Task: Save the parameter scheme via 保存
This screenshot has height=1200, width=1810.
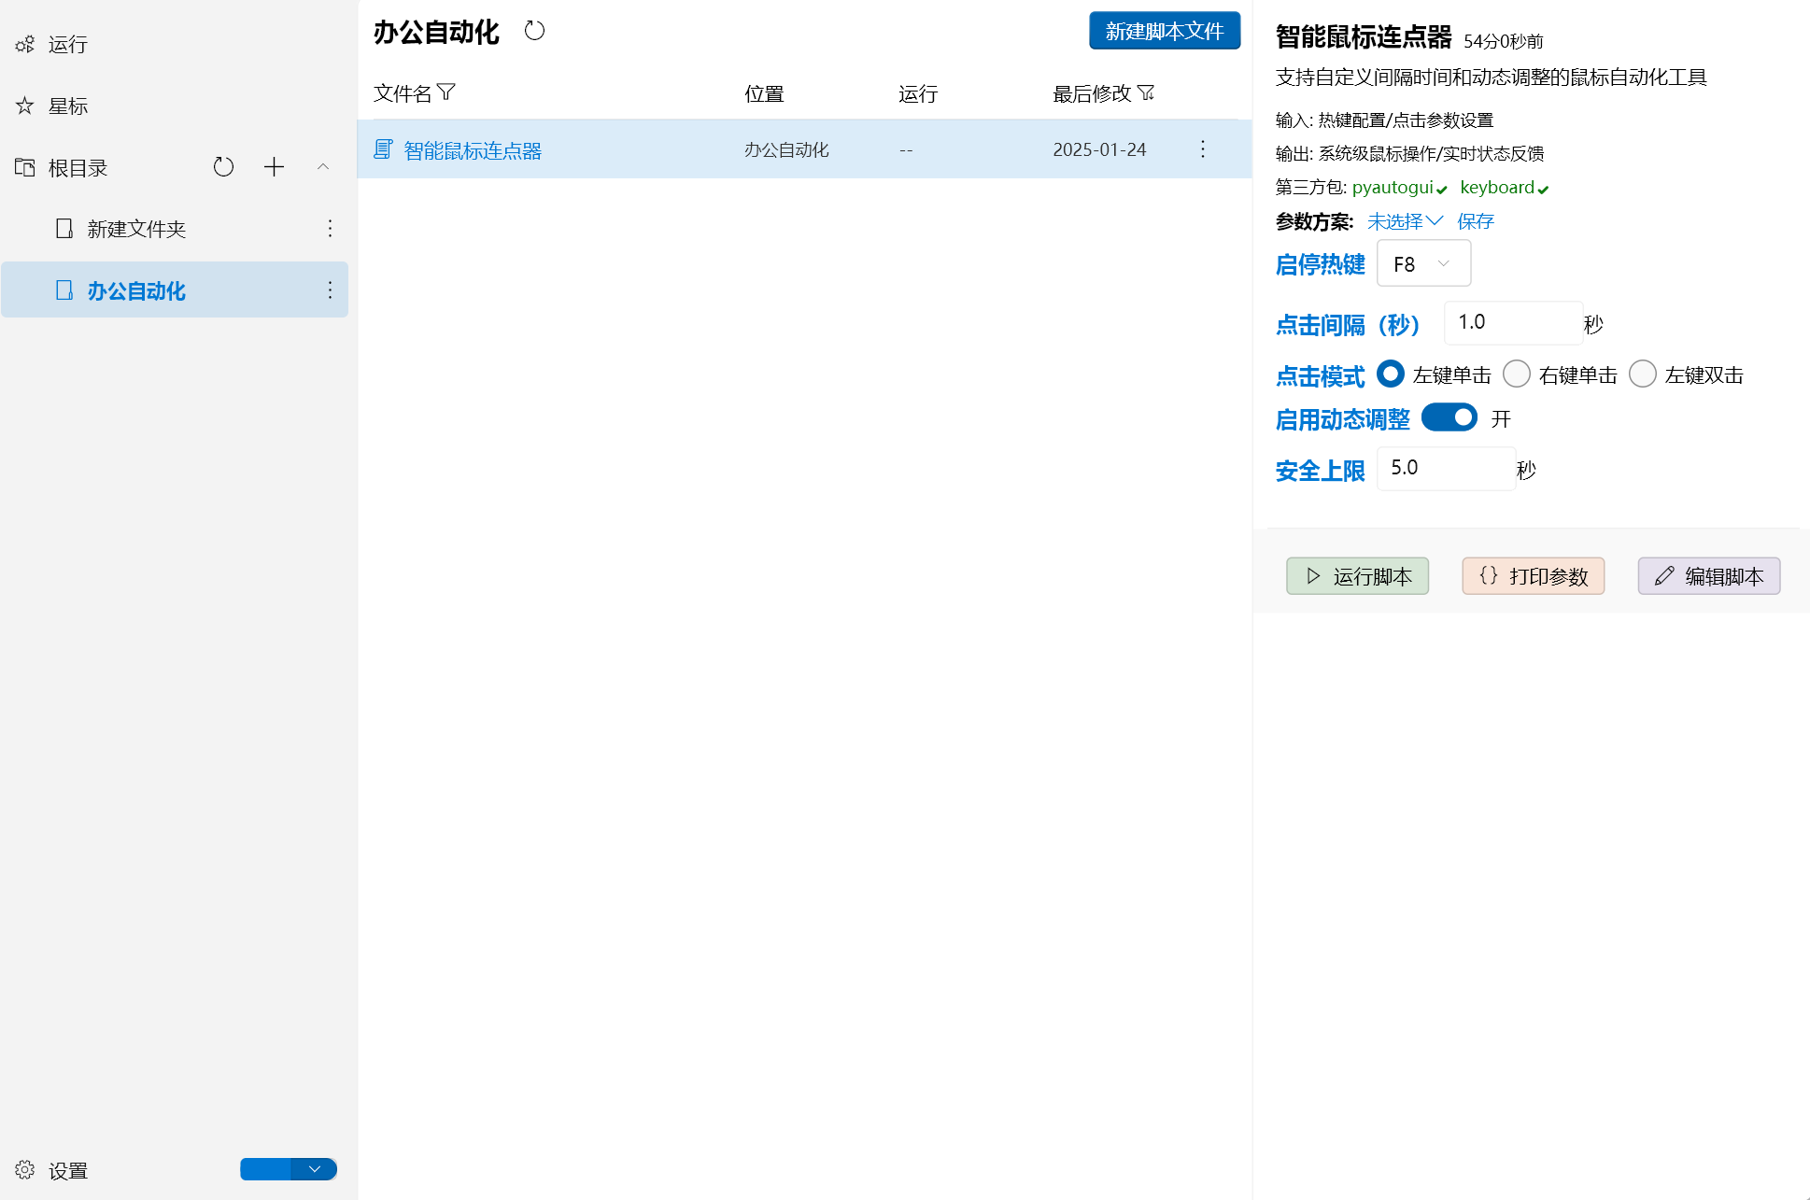Action: [1476, 221]
